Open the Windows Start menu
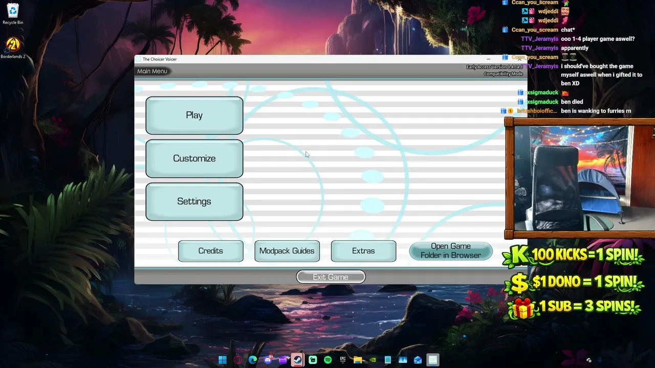The height and width of the screenshot is (368, 655). [223, 360]
